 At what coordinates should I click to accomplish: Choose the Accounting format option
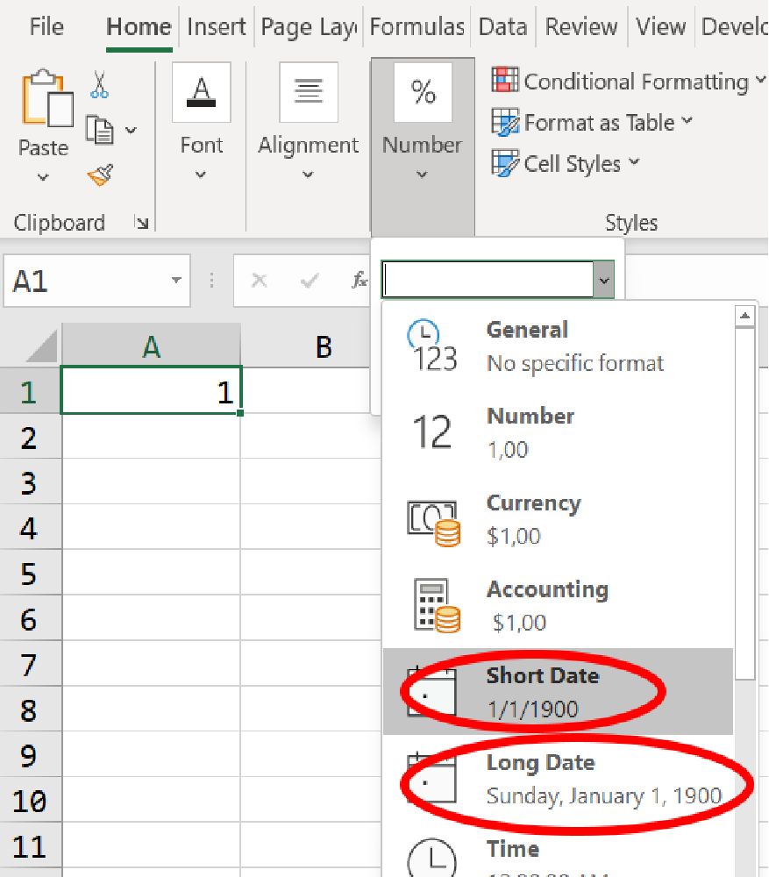point(559,606)
